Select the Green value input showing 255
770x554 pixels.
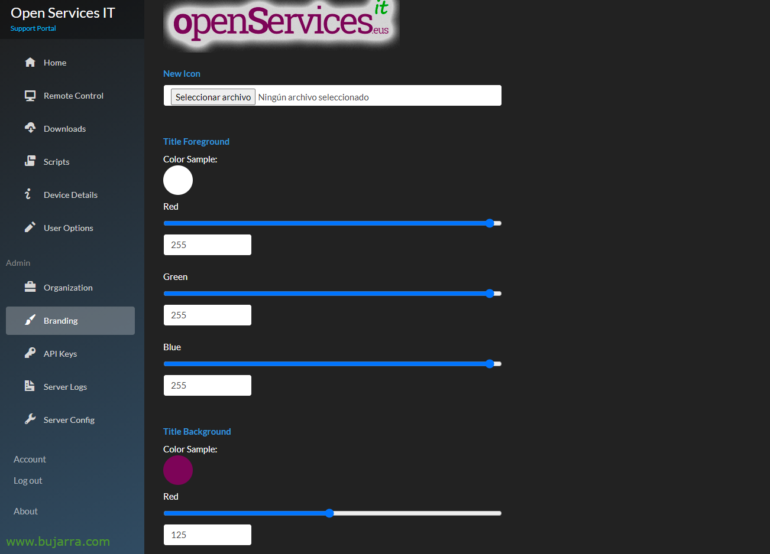pyautogui.click(x=207, y=315)
